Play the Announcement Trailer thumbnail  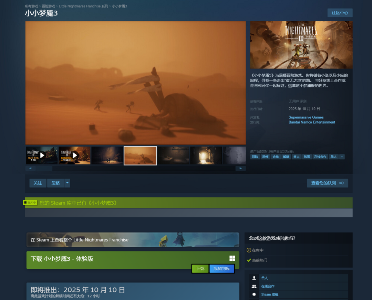pos(74,156)
